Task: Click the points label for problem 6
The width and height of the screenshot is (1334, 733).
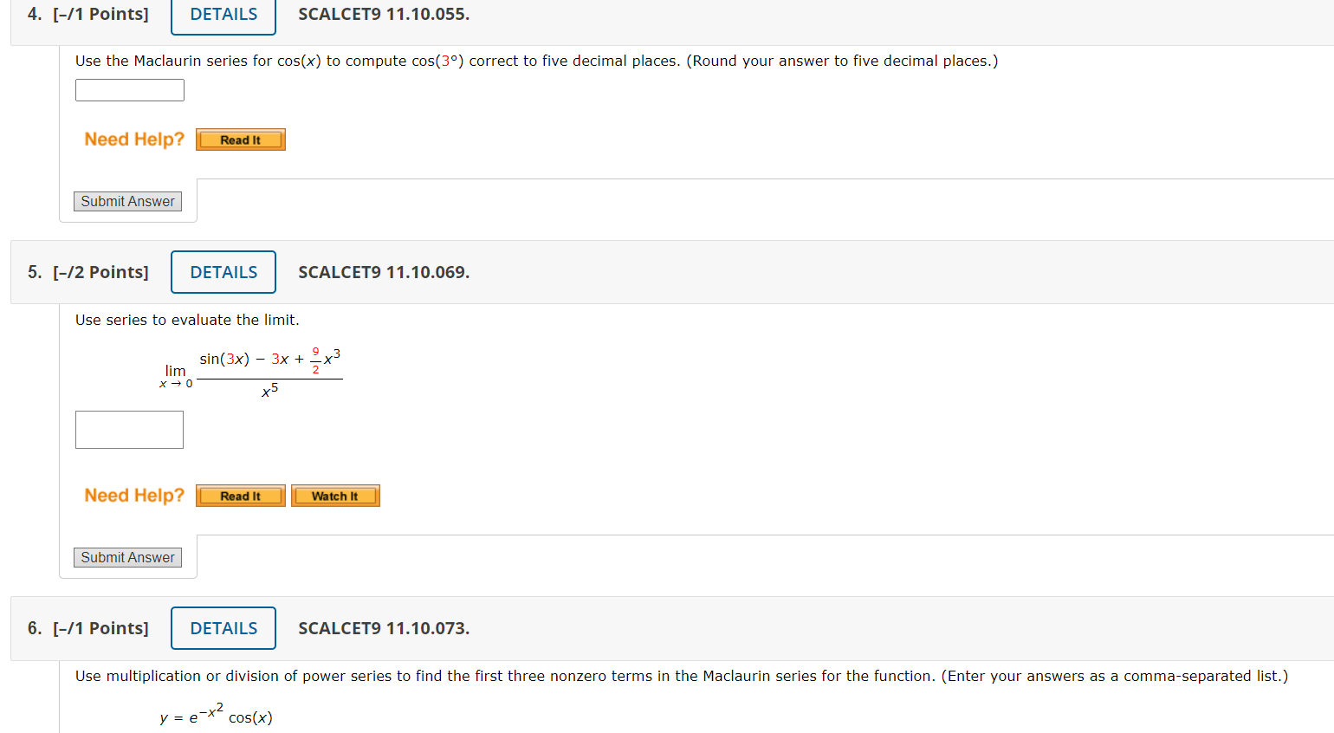Action: click(101, 628)
